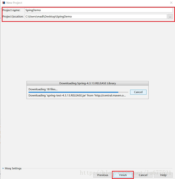The image size is (175, 179).
Task: Click the download progress bar
Action: (78, 92)
